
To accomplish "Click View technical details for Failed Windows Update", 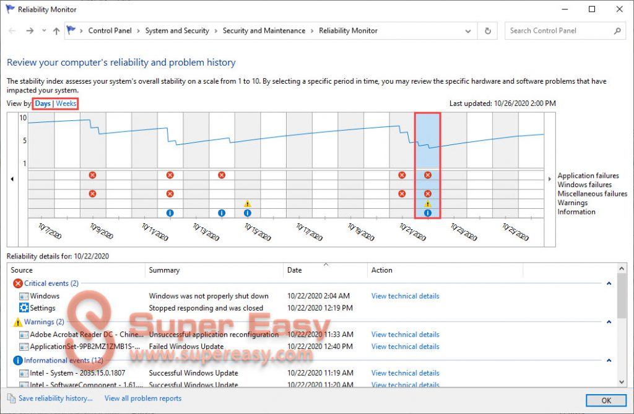I will (405, 346).
